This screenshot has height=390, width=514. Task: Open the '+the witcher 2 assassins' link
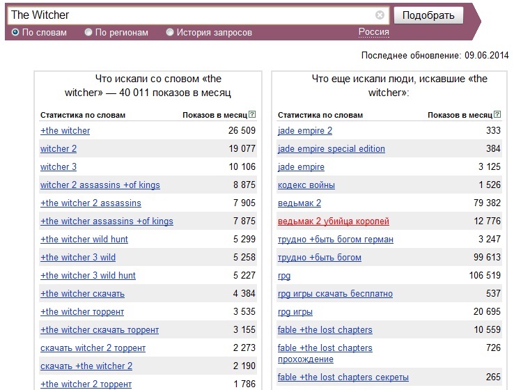pyautogui.click(x=91, y=203)
